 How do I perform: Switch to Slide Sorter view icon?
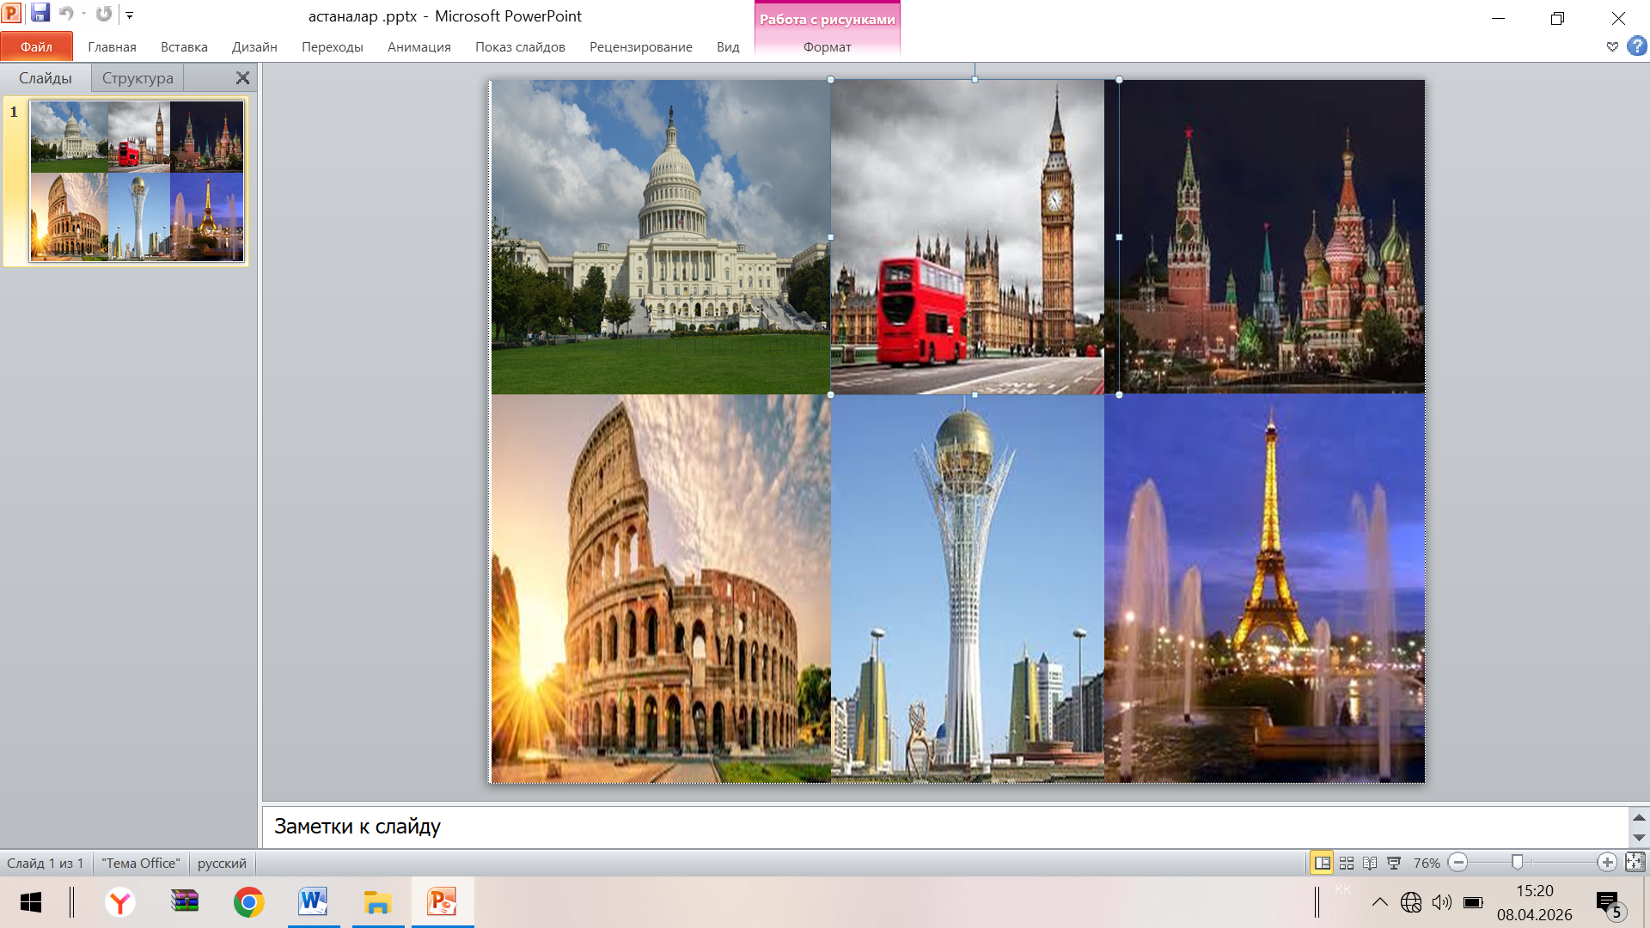pos(1347,863)
